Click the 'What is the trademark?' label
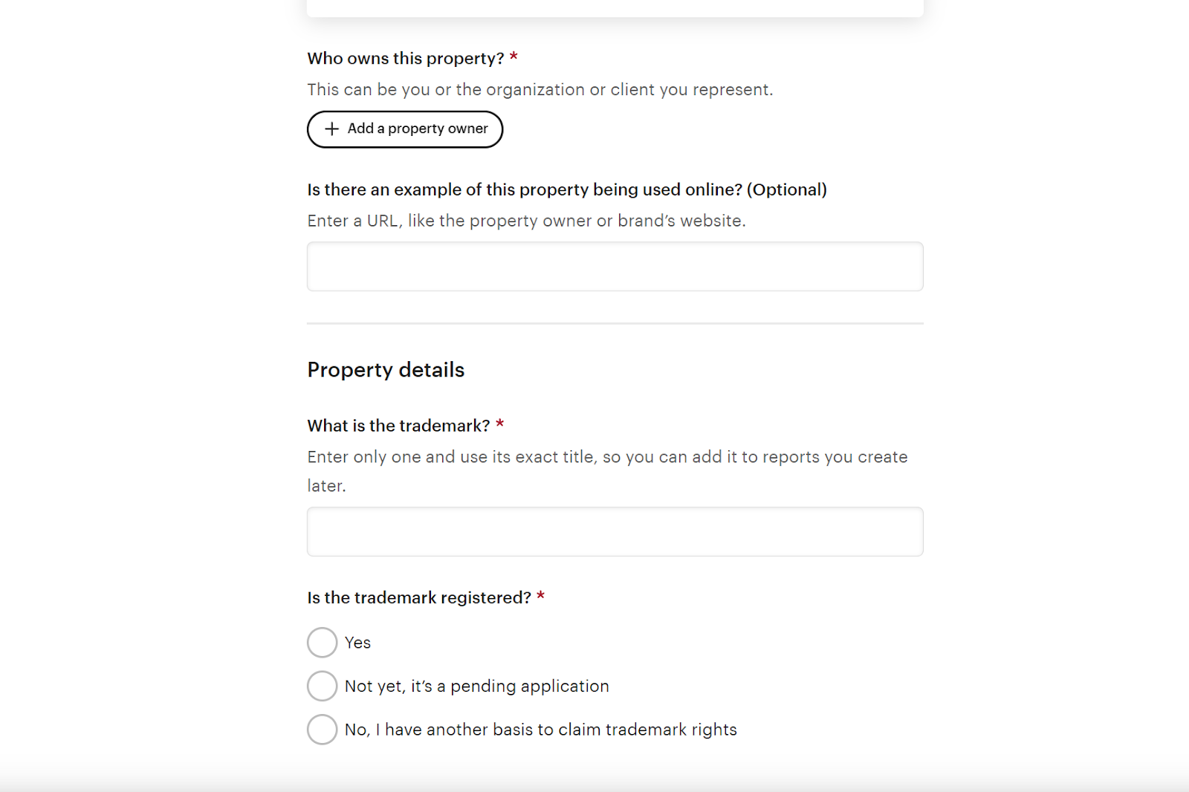 (399, 426)
